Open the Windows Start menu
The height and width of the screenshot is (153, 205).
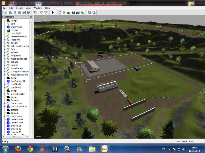click(x=5, y=149)
